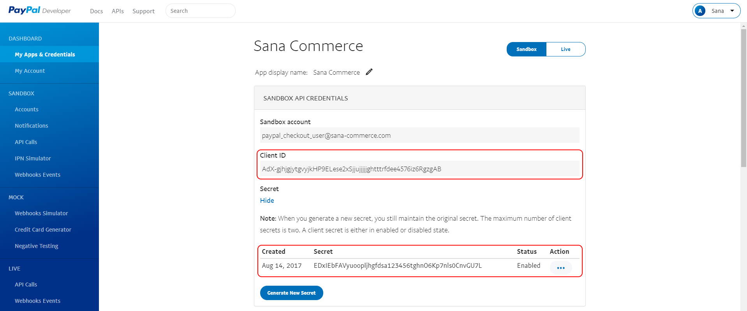Click the PayPal Developer logo
The width and height of the screenshot is (747, 311).
click(39, 11)
